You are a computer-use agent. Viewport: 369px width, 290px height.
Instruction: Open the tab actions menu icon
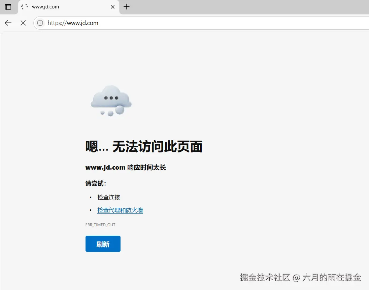(x=8, y=7)
